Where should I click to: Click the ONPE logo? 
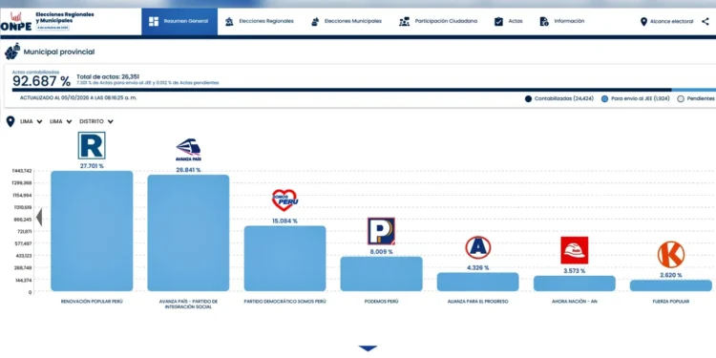16,21
